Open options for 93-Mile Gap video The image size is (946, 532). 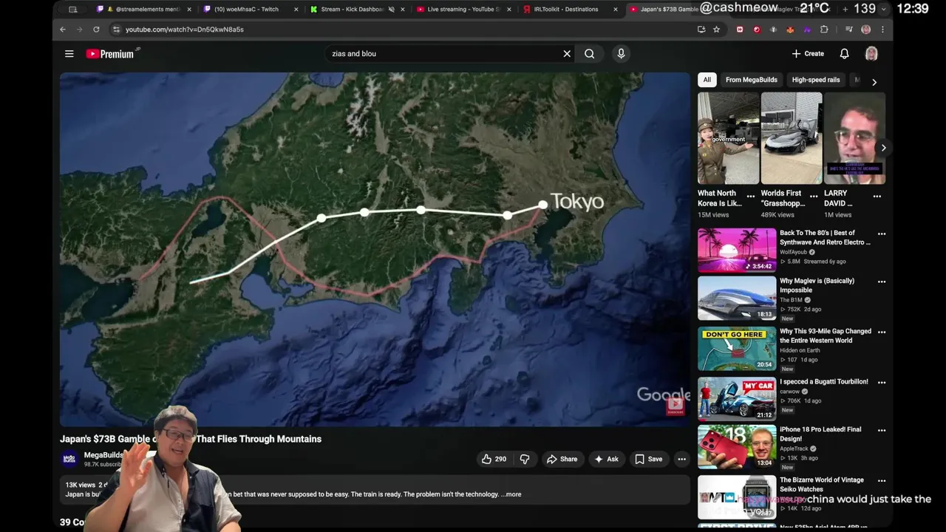tap(881, 332)
